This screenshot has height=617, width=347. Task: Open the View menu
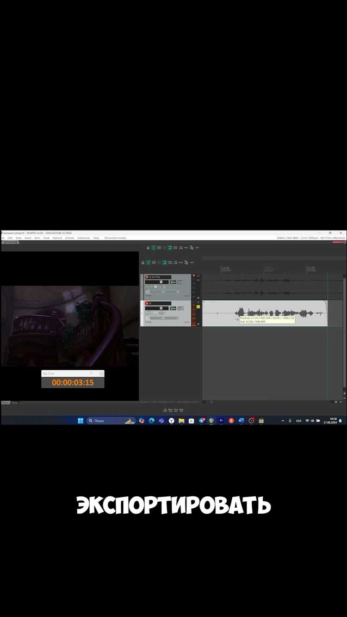19,238
